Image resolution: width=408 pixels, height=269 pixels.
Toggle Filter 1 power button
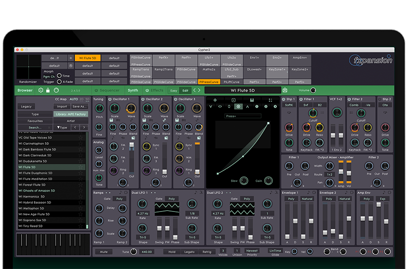[301, 99]
